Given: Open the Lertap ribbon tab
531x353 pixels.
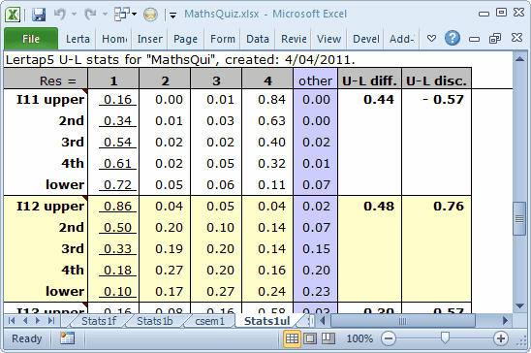Looking at the screenshot, I should point(78,39).
